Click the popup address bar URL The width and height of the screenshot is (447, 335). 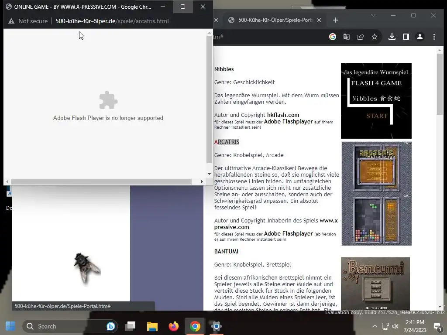[112, 21]
